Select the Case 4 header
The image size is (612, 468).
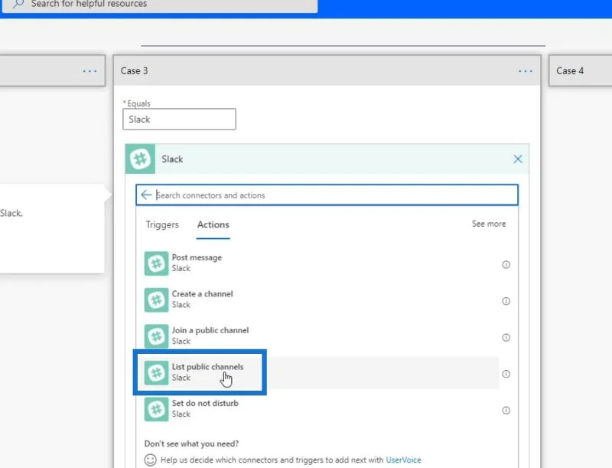[581, 70]
